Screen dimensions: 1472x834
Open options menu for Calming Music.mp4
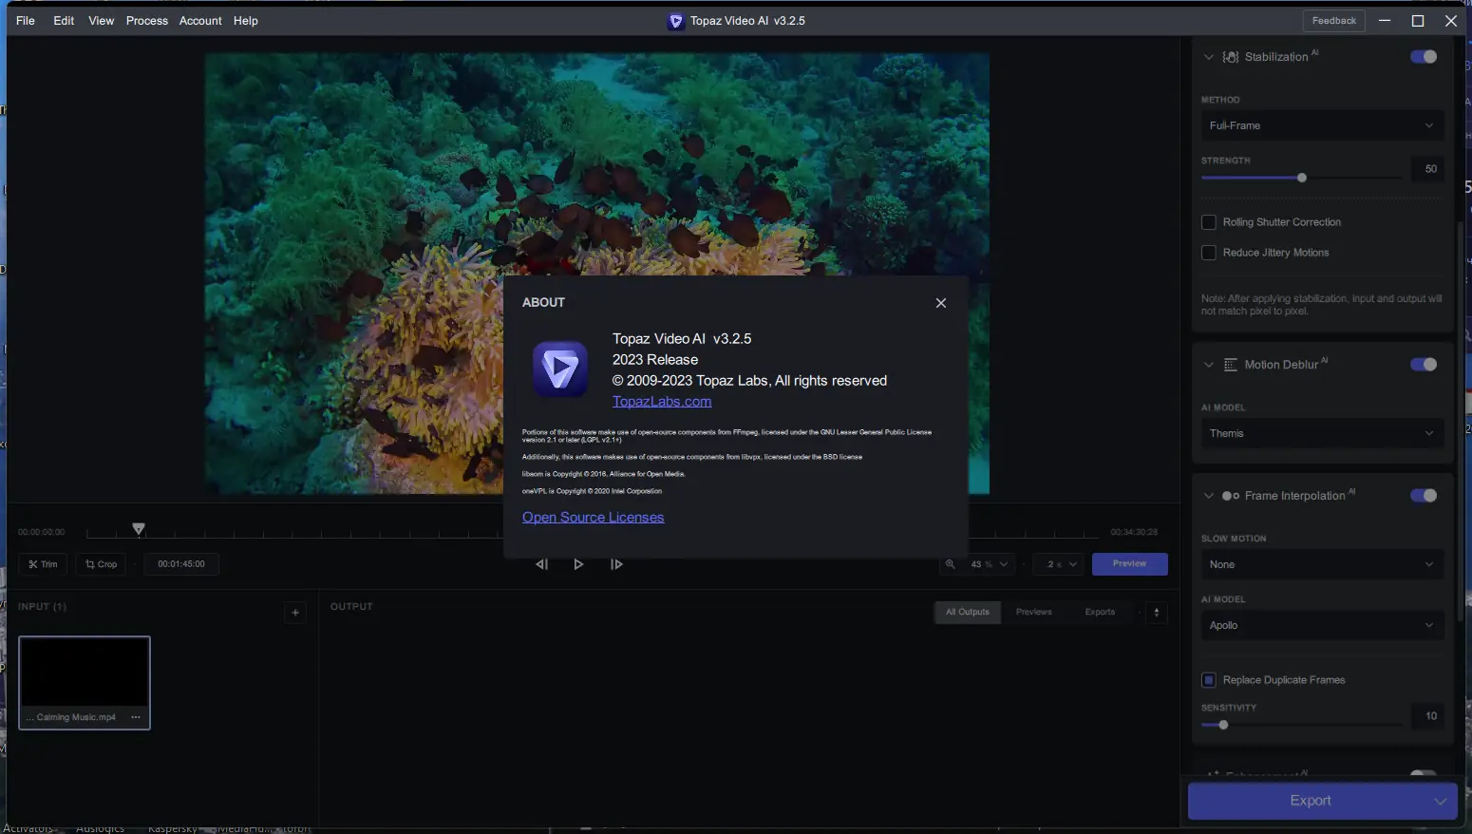coord(136,717)
